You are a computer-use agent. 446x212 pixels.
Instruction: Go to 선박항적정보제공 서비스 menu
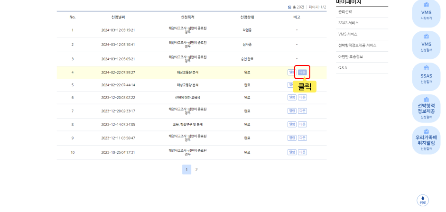pyautogui.click(x=357, y=45)
